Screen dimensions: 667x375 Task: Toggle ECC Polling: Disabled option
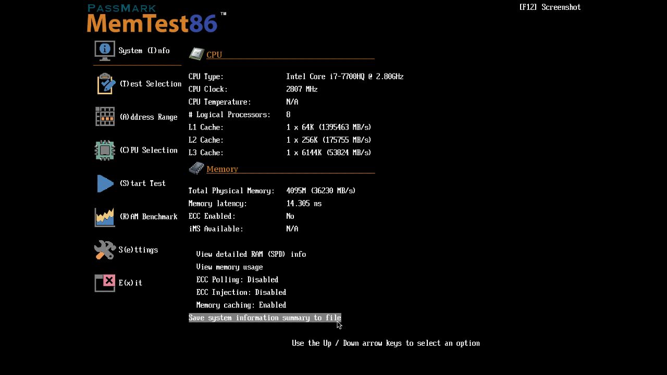[x=237, y=280]
